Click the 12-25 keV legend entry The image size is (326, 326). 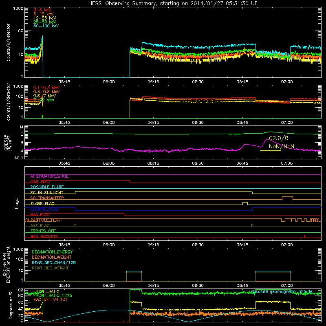[45, 18]
